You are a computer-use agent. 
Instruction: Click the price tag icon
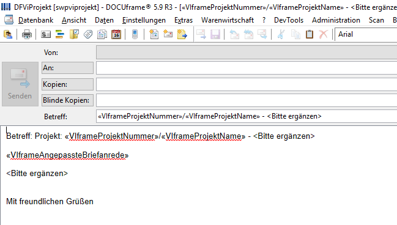88,34
